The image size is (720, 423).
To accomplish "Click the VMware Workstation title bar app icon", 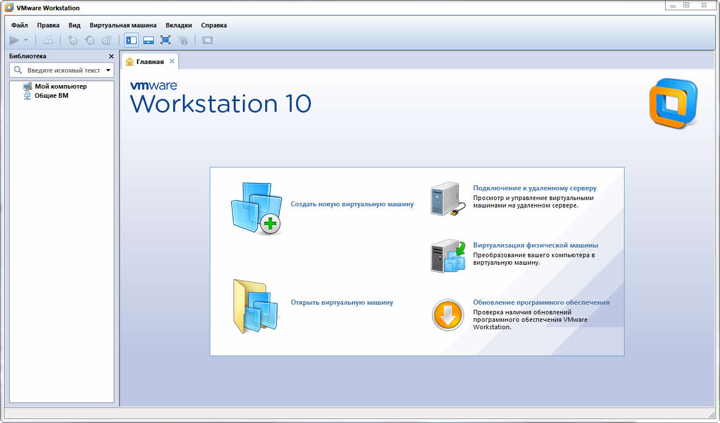I will [9, 8].
